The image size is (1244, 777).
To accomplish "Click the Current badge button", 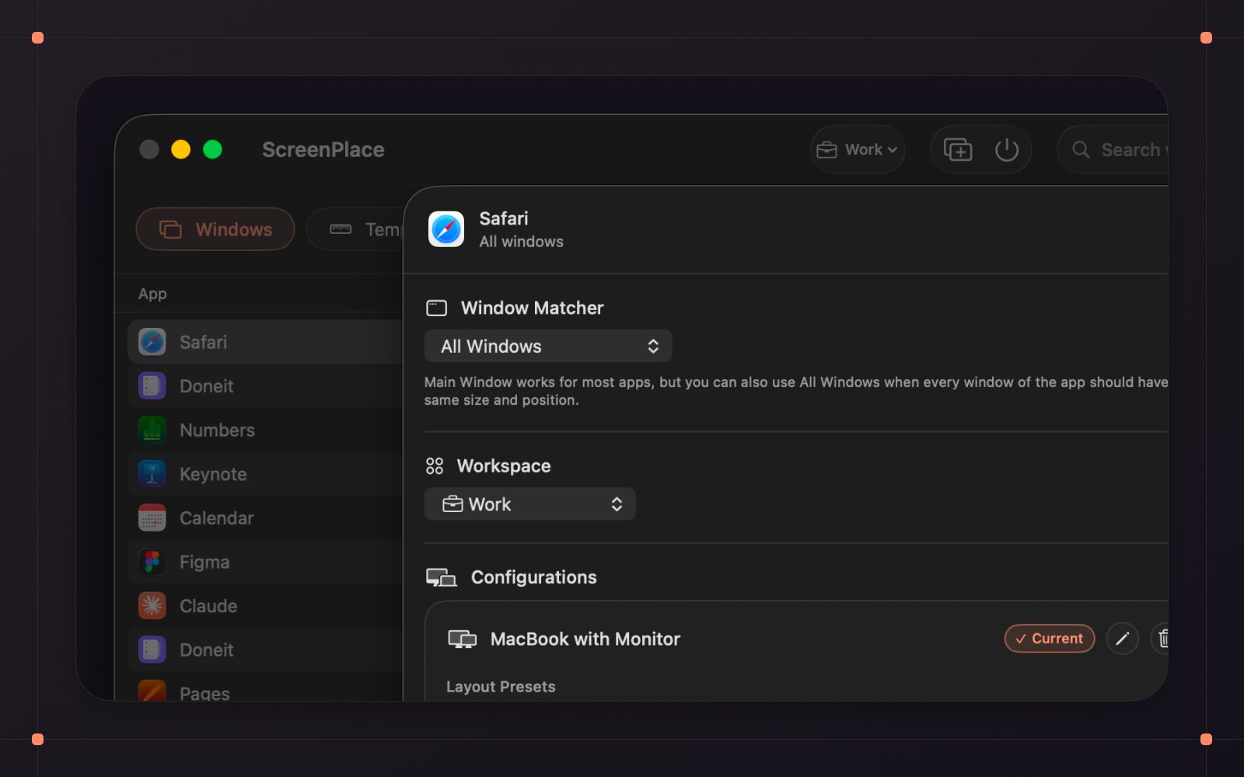I will pyautogui.click(x=1050, y=639).
